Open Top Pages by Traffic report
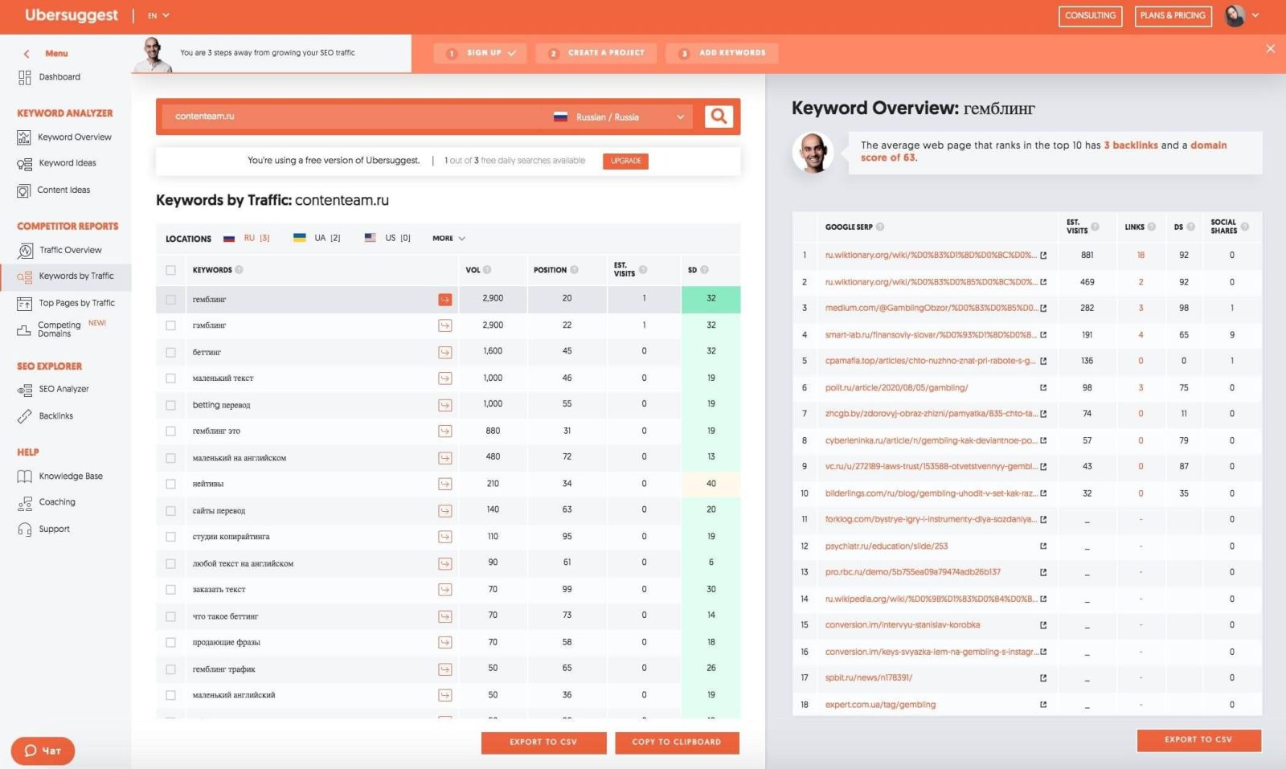The image size is (1286, 769). (76, 303)
